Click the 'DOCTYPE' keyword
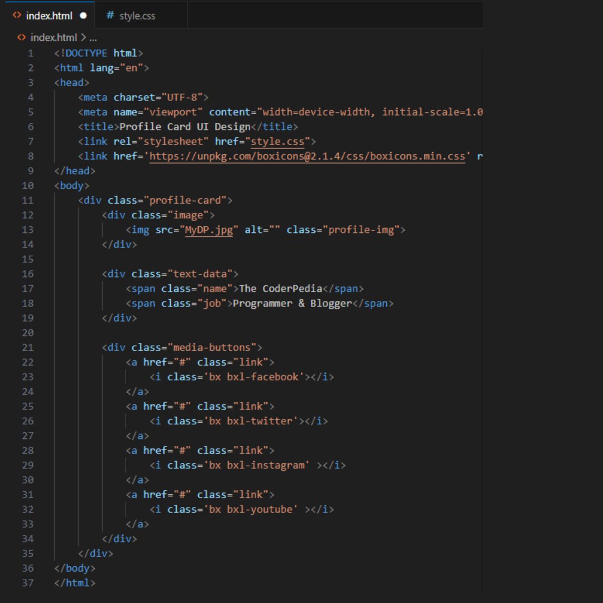The height and width of the screenshot is (603, 603). click(x=86, y=53)
